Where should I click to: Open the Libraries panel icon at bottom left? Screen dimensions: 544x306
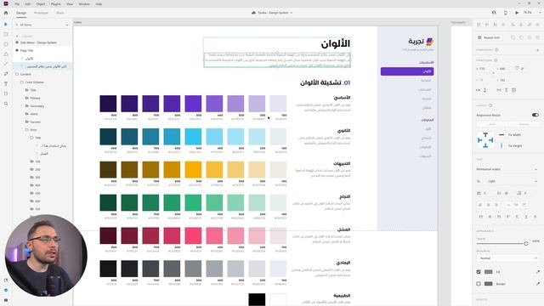(6, 280)
